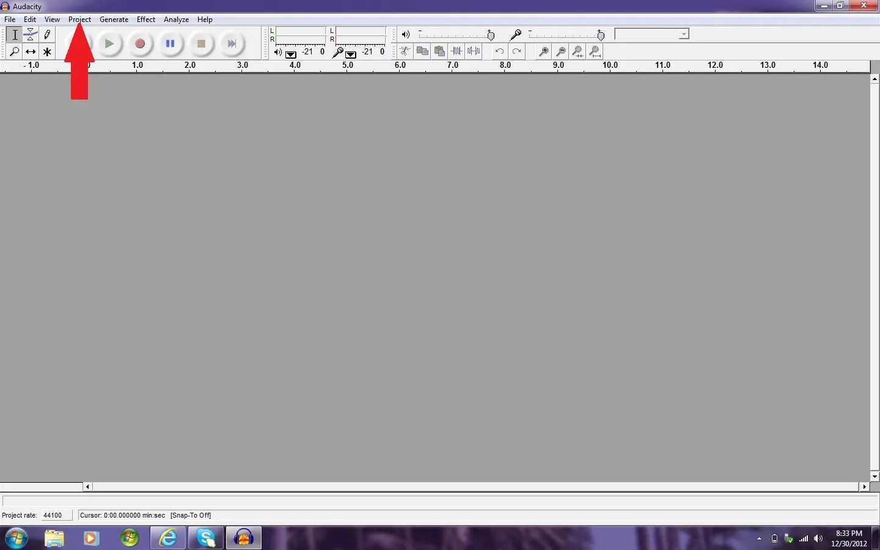Pause playback with the Pause button

(170, 43)
